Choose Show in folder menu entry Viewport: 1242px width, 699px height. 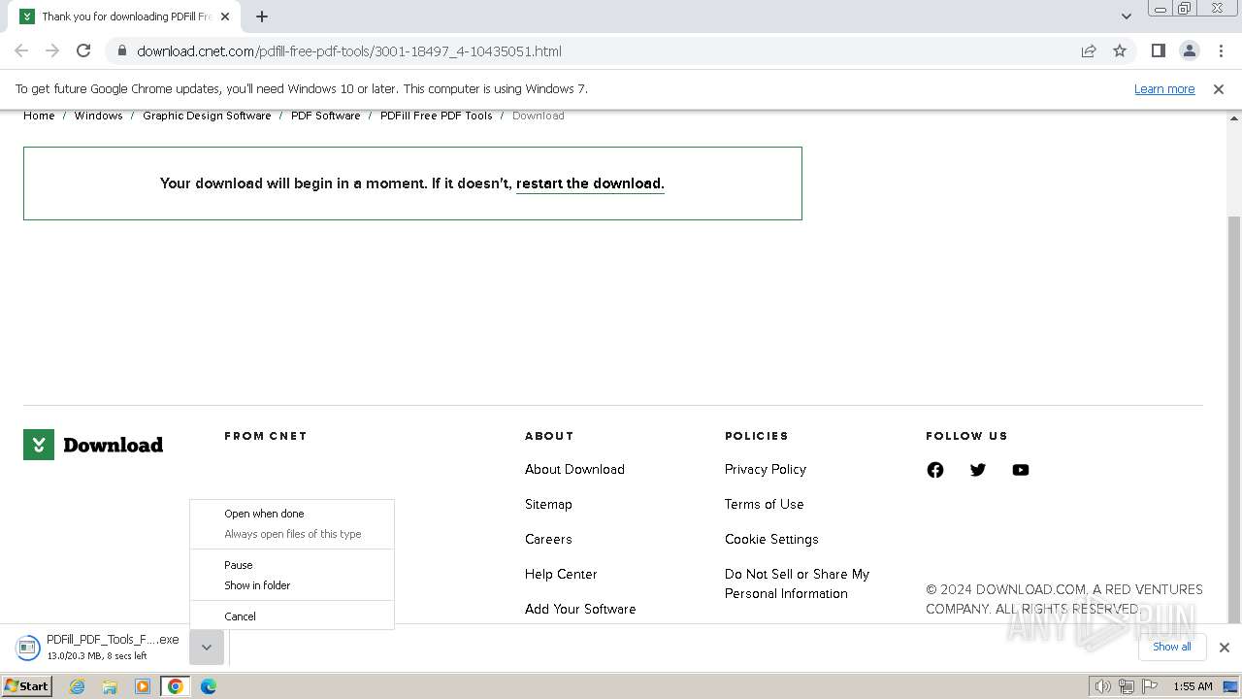coord(292,585)
